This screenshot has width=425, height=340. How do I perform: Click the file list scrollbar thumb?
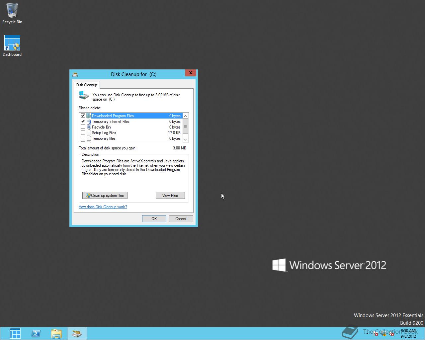click(x=185, y=126)
